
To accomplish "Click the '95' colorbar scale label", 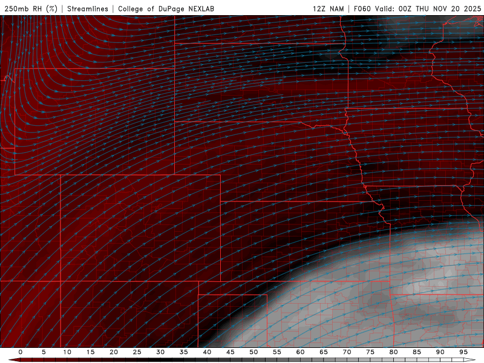I will coord(463,352).
